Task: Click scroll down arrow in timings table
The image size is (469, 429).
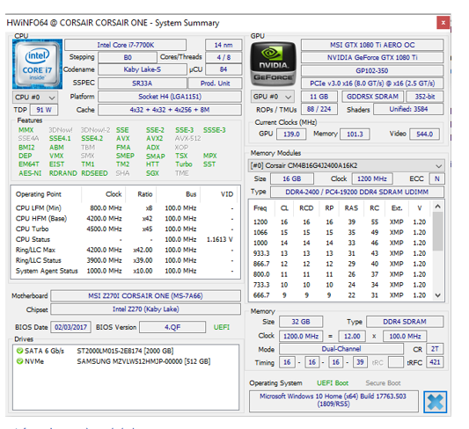Action: [x=438, y=295]
